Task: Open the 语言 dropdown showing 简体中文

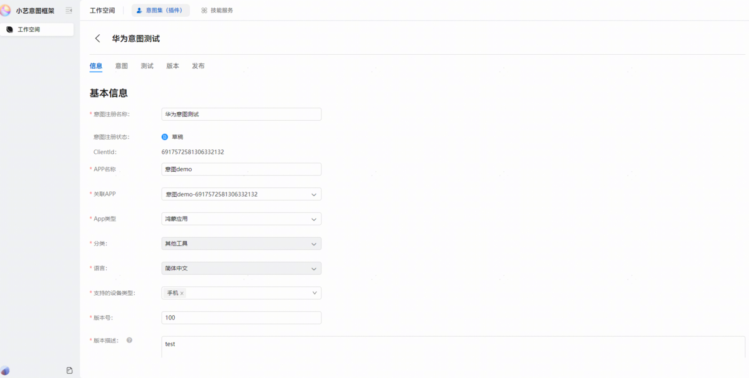Action: pyautogui.click(x=313, y=268)
